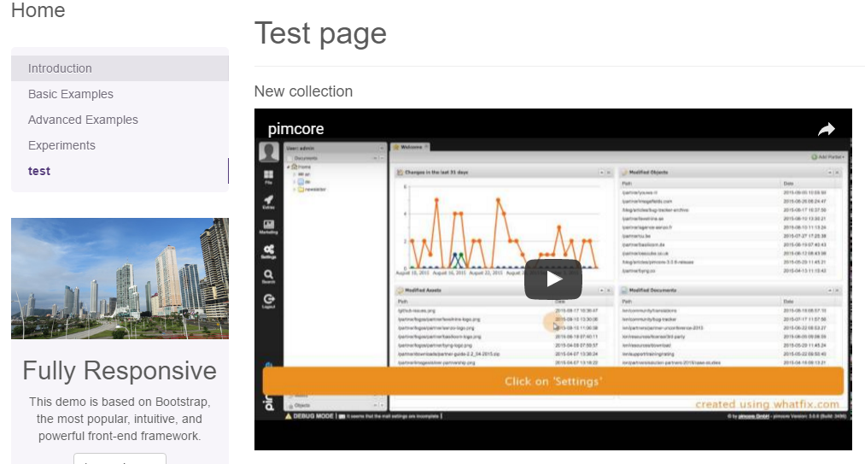
Task: Go to Advanced Examples
Action: [83, 120]
